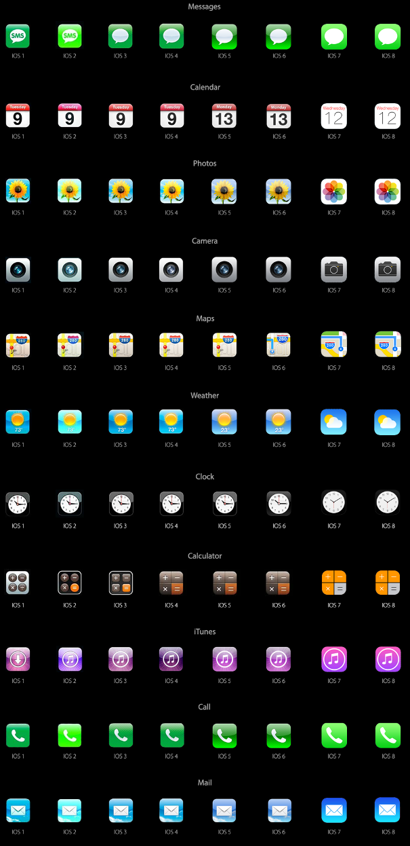
Task: Open the iOS 5 Call phone icon
Action: (224, 735)
